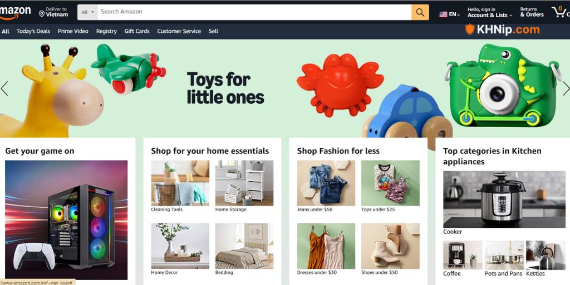Select Prime Video in navigation bar
Screen dimensions: 570x285
(x=73, y=31)
